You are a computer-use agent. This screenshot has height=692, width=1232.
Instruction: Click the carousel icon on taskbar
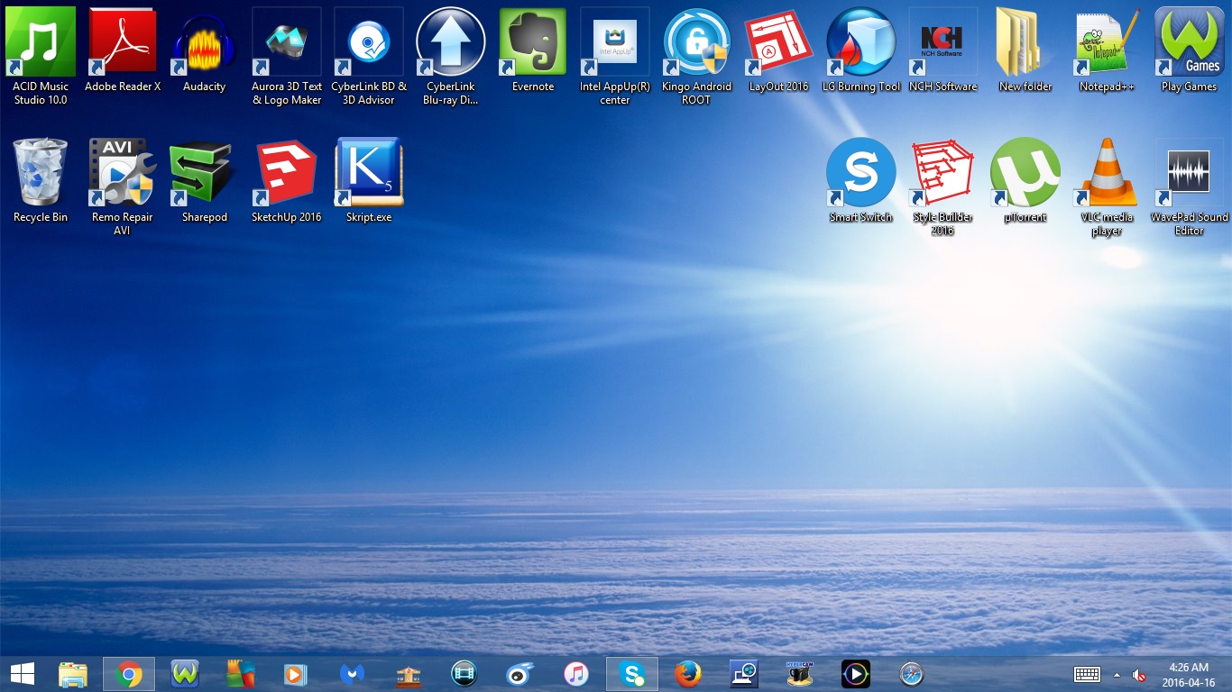409,674
